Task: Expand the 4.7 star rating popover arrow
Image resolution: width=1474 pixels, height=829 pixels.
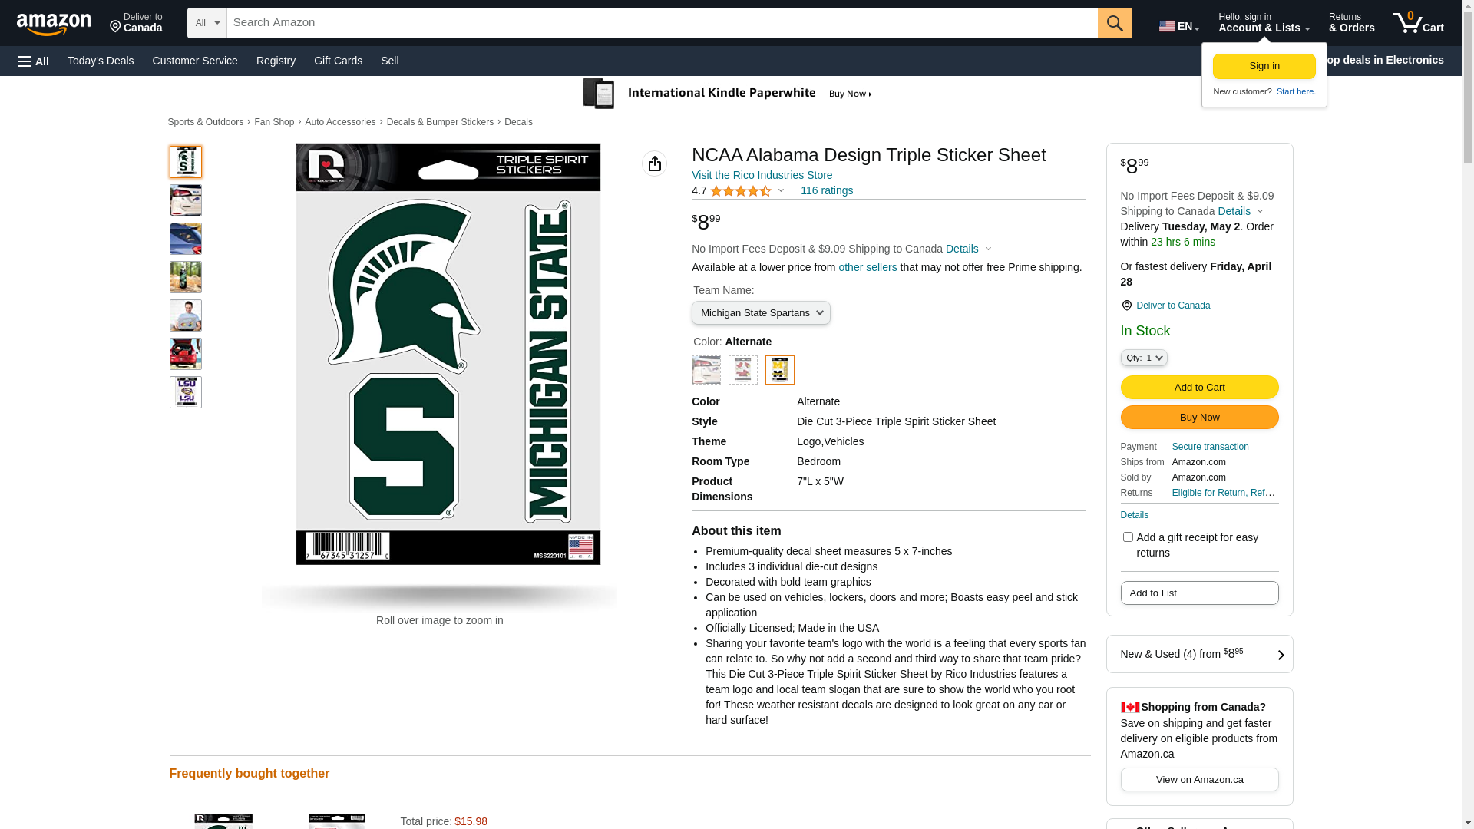Action: pos(781,191)
